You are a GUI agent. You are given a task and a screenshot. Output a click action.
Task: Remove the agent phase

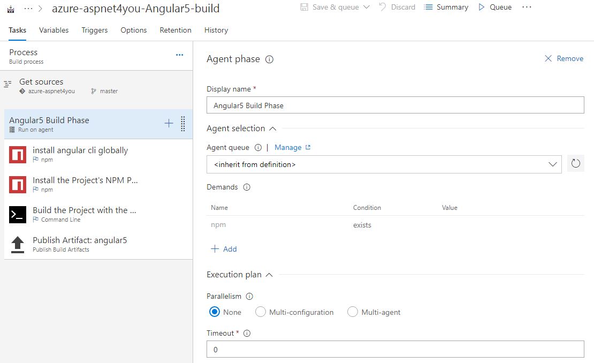click(x=563, y=58)
